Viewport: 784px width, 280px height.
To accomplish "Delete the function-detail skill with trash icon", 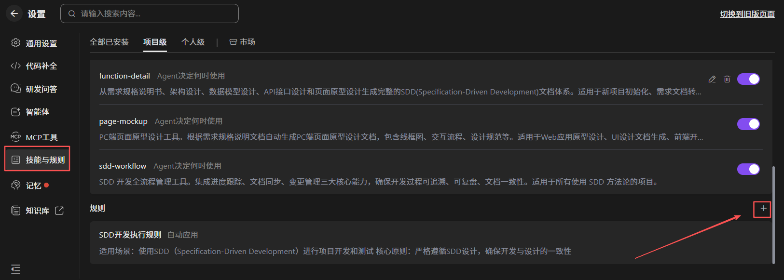I will [727, 79].
